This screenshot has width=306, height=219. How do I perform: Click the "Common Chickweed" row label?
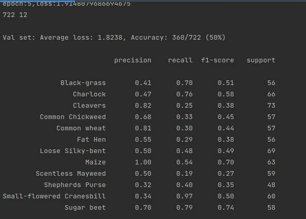73,117
